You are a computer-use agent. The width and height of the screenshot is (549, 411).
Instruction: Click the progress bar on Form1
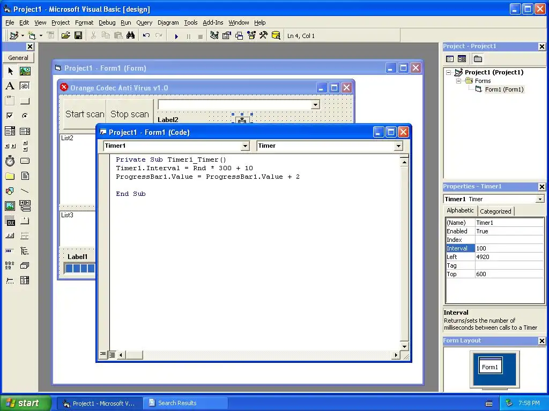(80, 268)
